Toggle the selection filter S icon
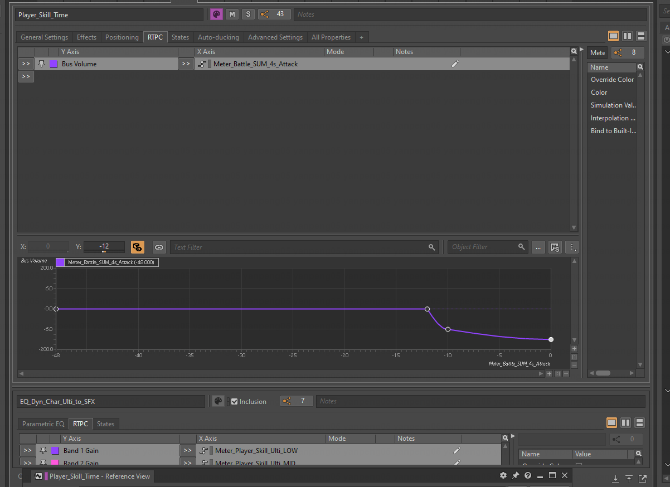The height and width of the screenshot is (487, 670). click(x=555, y=247)
